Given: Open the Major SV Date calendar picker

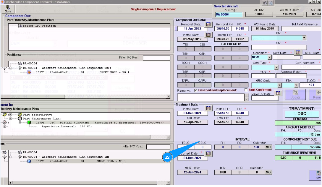Looking at the screenshot, I should [x=277, y=93].
